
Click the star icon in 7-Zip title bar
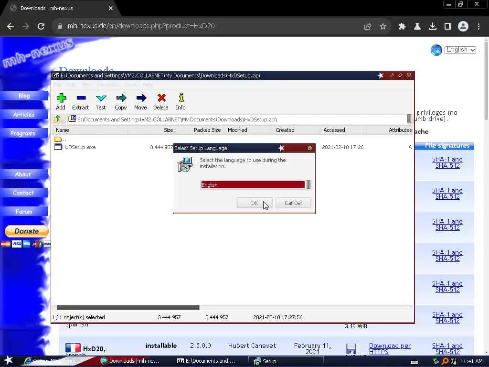point(381,76)
